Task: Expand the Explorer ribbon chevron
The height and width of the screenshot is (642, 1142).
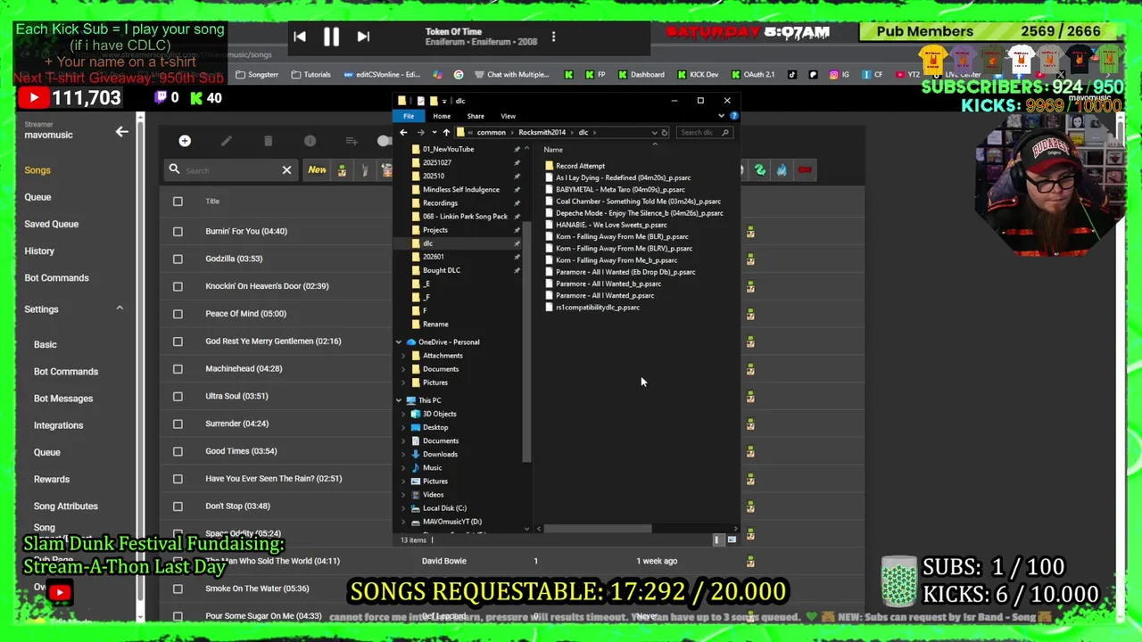Action: [x=721, y=116]
